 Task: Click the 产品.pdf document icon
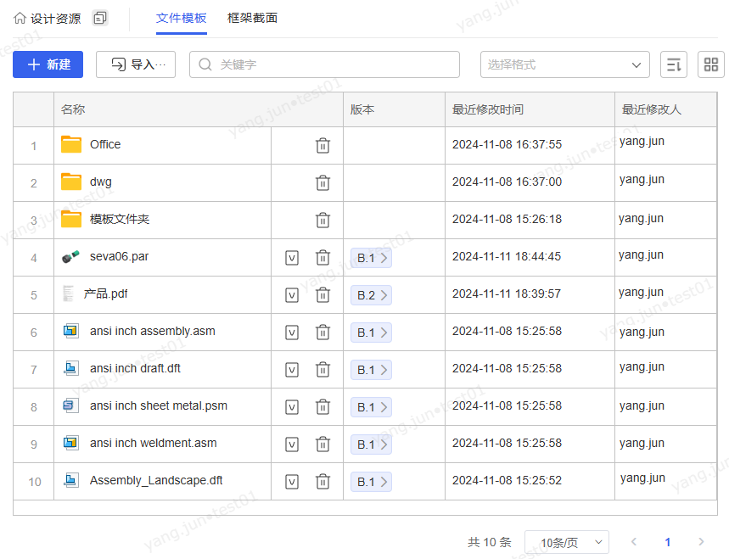[69, 293]
